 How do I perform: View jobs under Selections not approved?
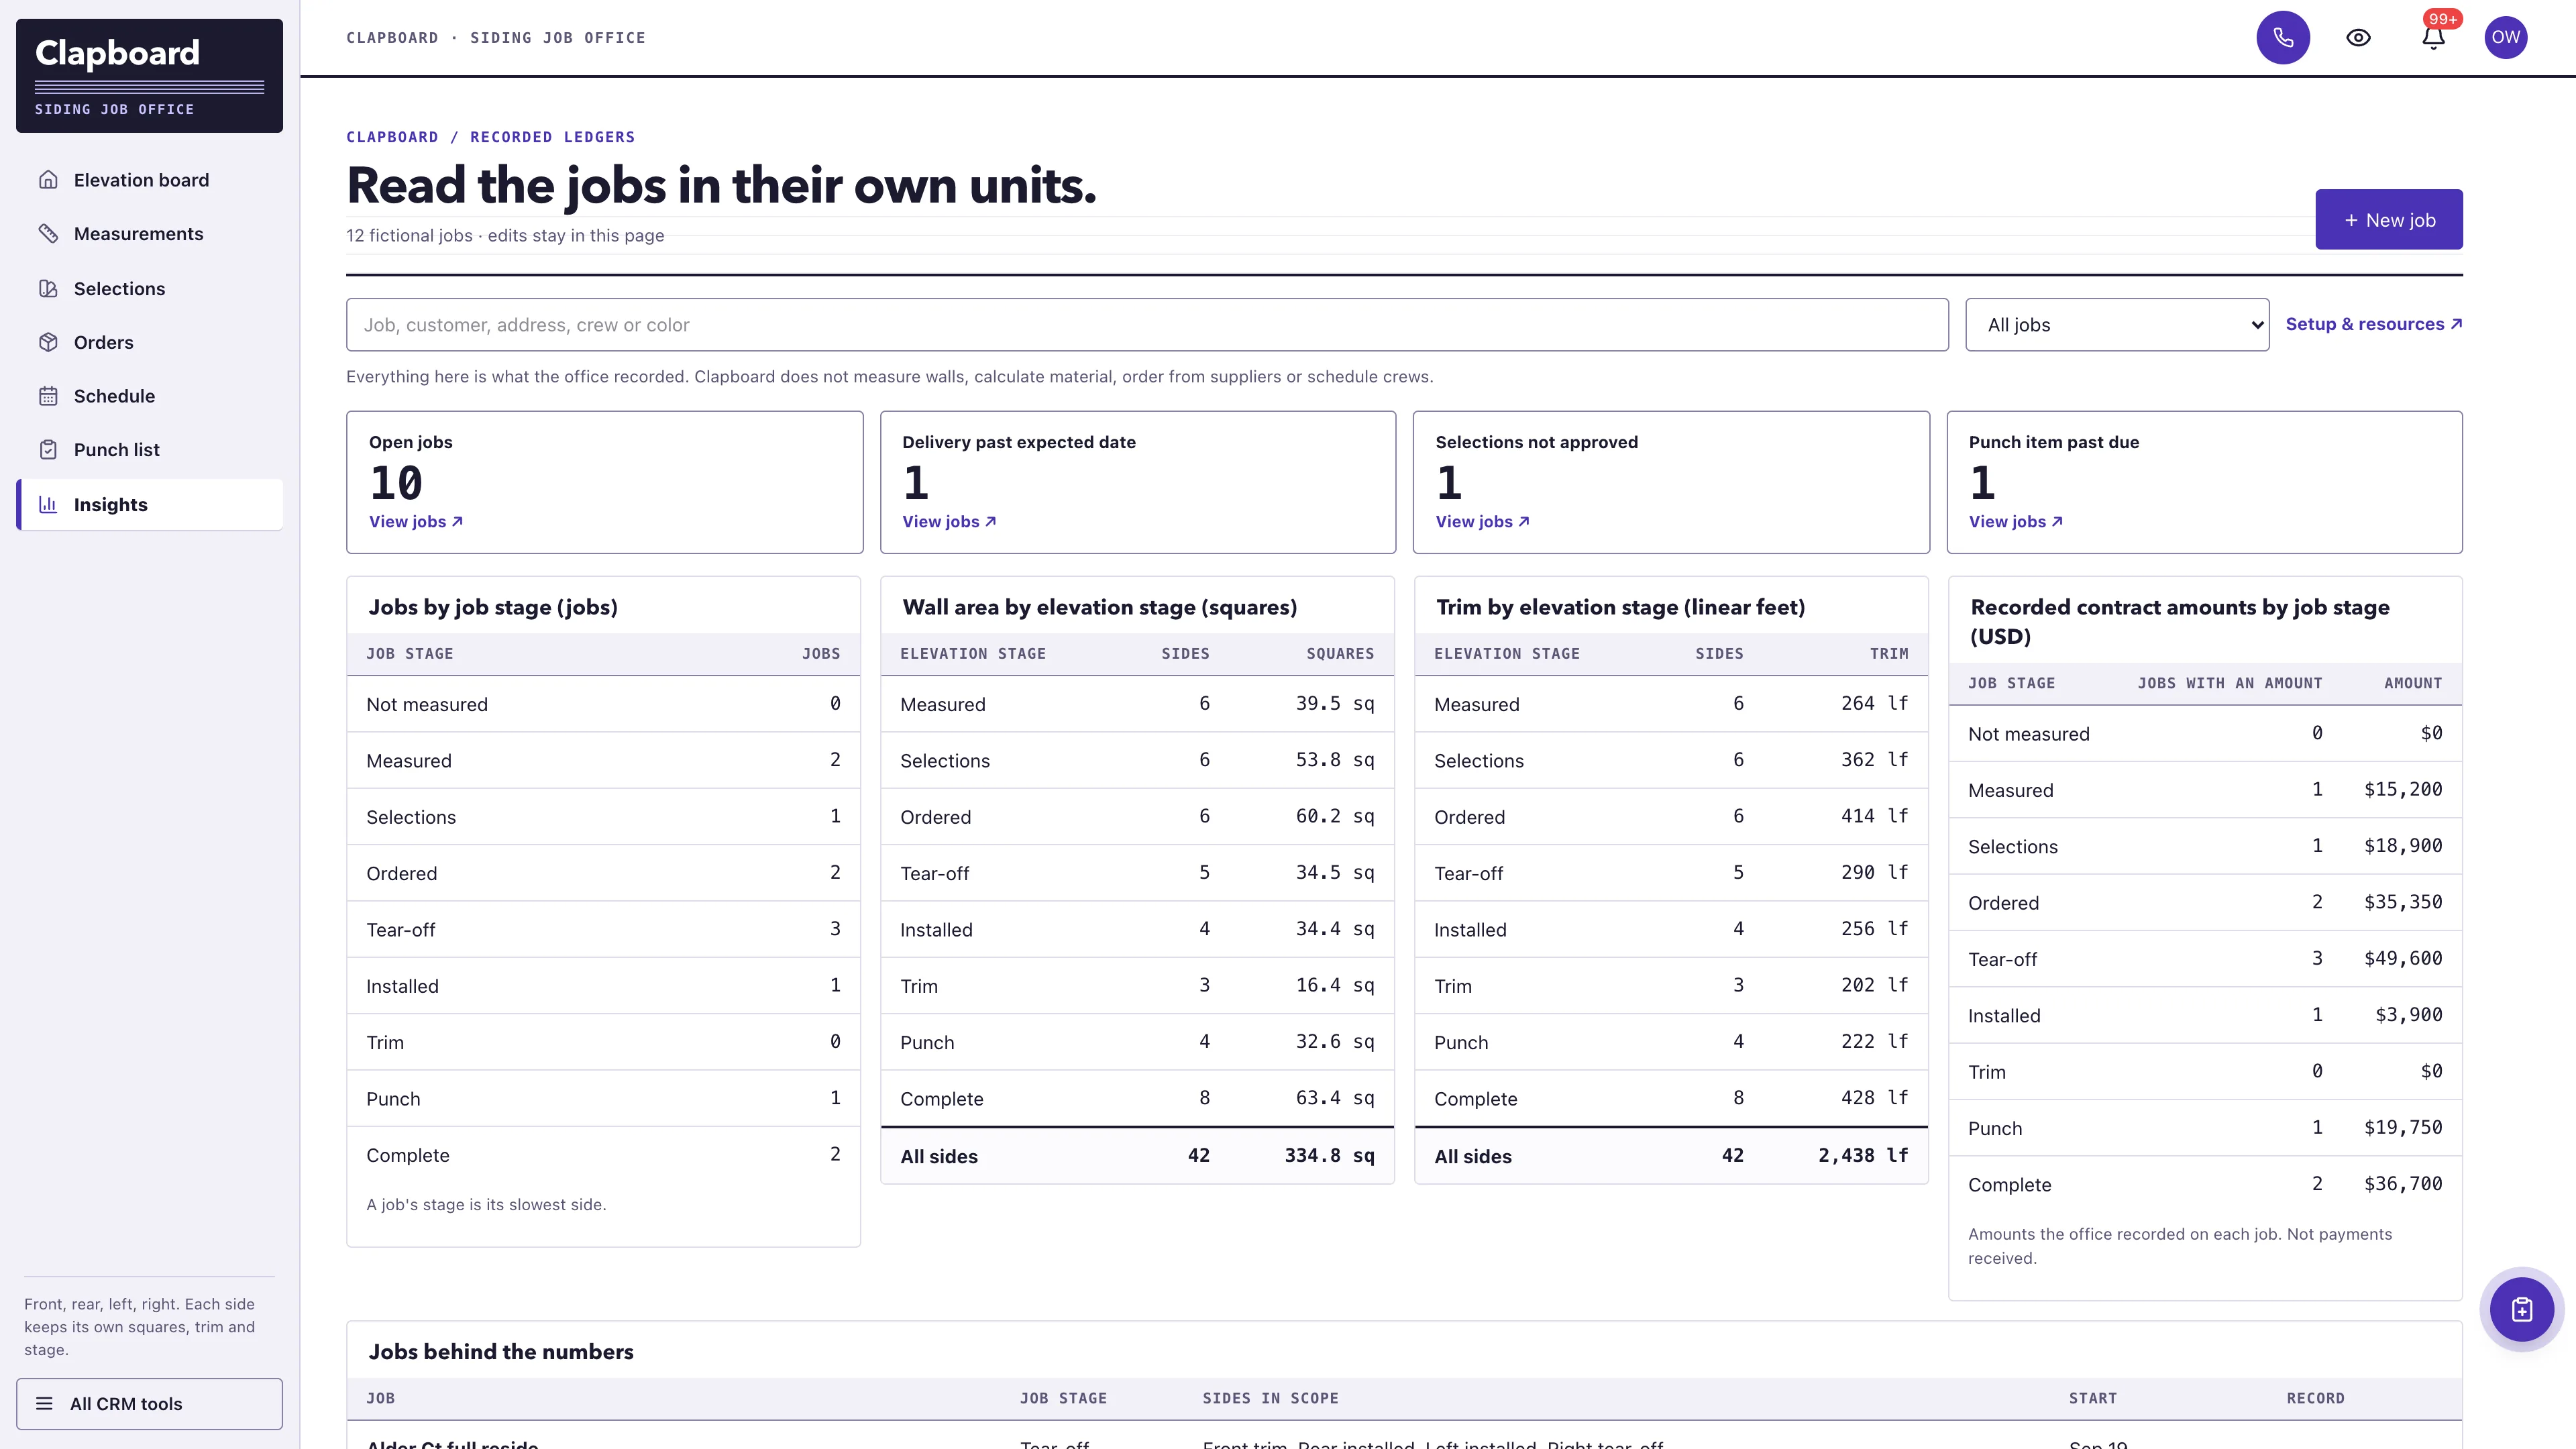(1482, 521)
